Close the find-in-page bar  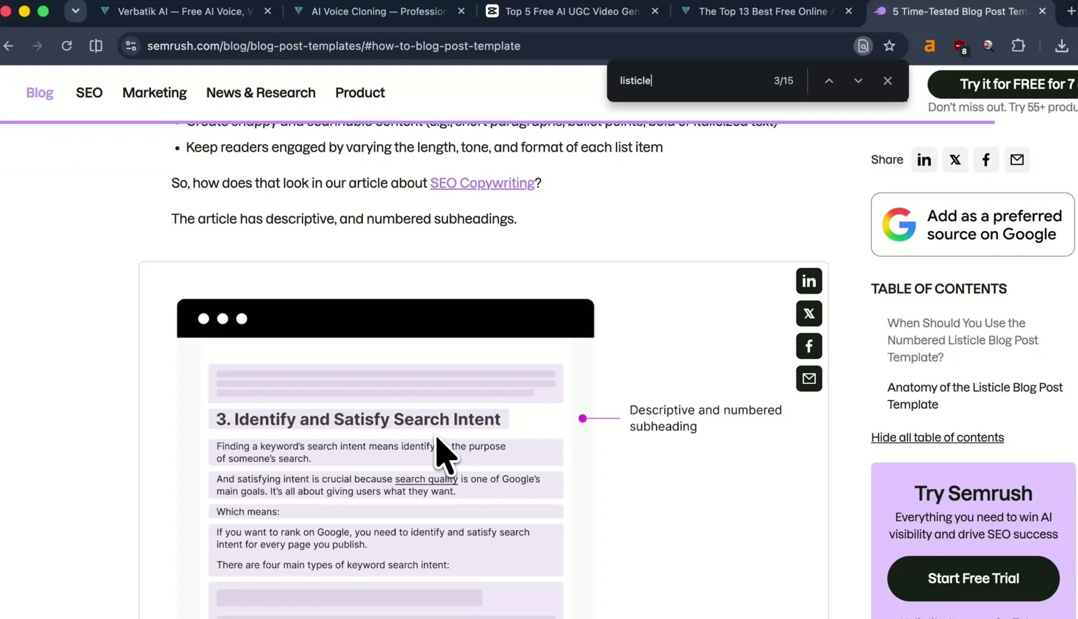click(887, 81)
